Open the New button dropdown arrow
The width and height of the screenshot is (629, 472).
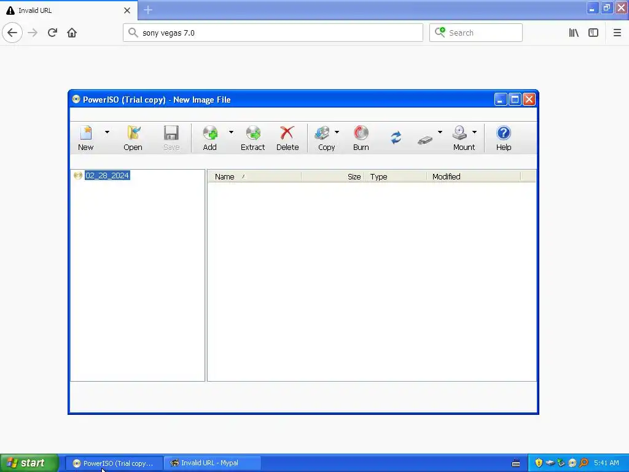[107, 132]
